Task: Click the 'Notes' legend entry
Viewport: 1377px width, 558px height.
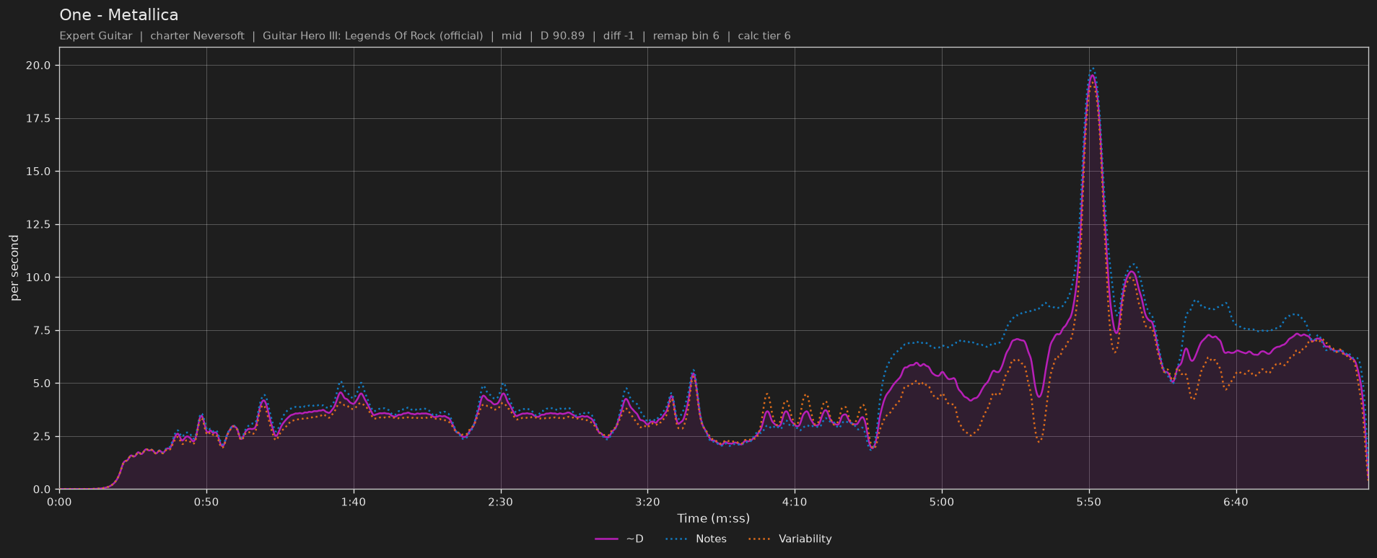Action: pos(711,539)
